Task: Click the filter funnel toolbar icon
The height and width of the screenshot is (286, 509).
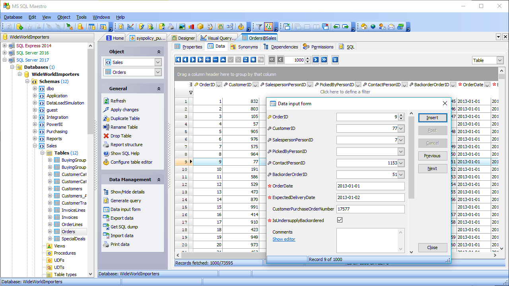Action: click(x=259, y=27)
